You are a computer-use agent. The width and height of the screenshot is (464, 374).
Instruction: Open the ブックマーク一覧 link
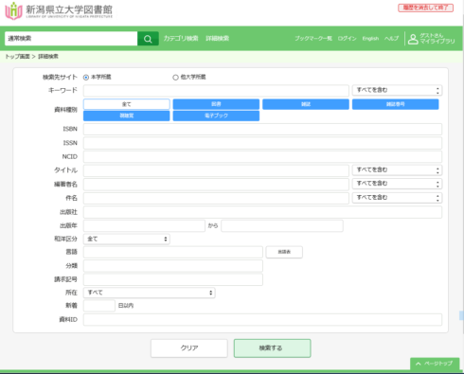[313, 39]
